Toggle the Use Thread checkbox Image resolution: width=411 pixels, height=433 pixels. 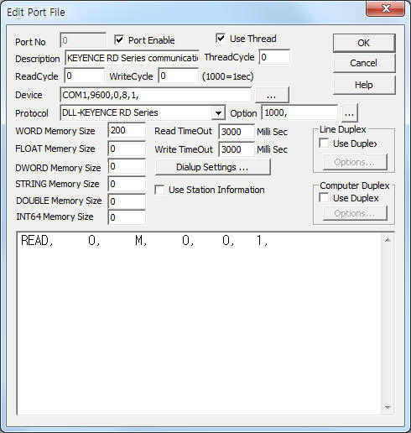click(221, 39)
